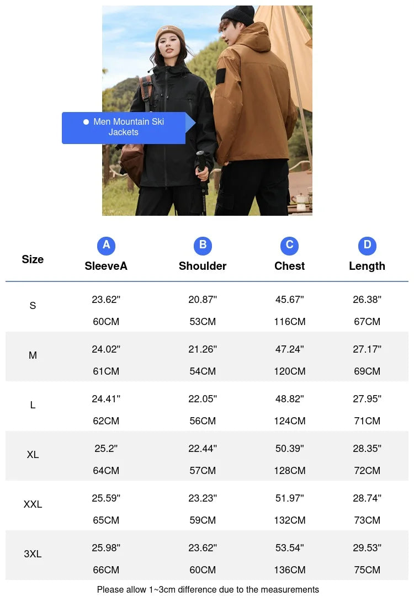Click the SleeveA column header
The height and width of the screenshot is (607, 414).
point(106,266)
